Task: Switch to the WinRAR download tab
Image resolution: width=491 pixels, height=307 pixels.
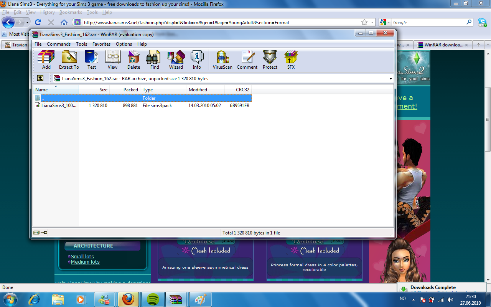Action: tap(442, 45)
